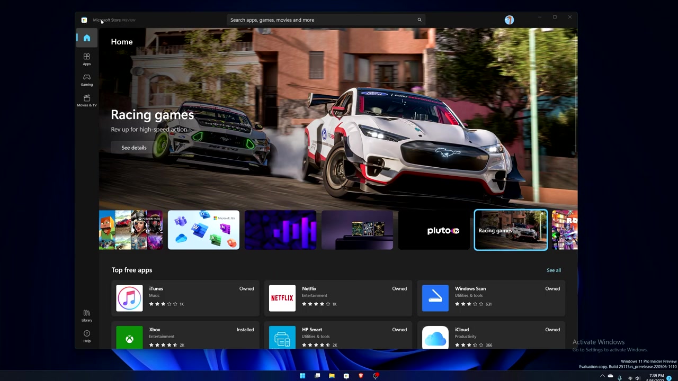Click the volume icon in the system tray

coord(637,378)
